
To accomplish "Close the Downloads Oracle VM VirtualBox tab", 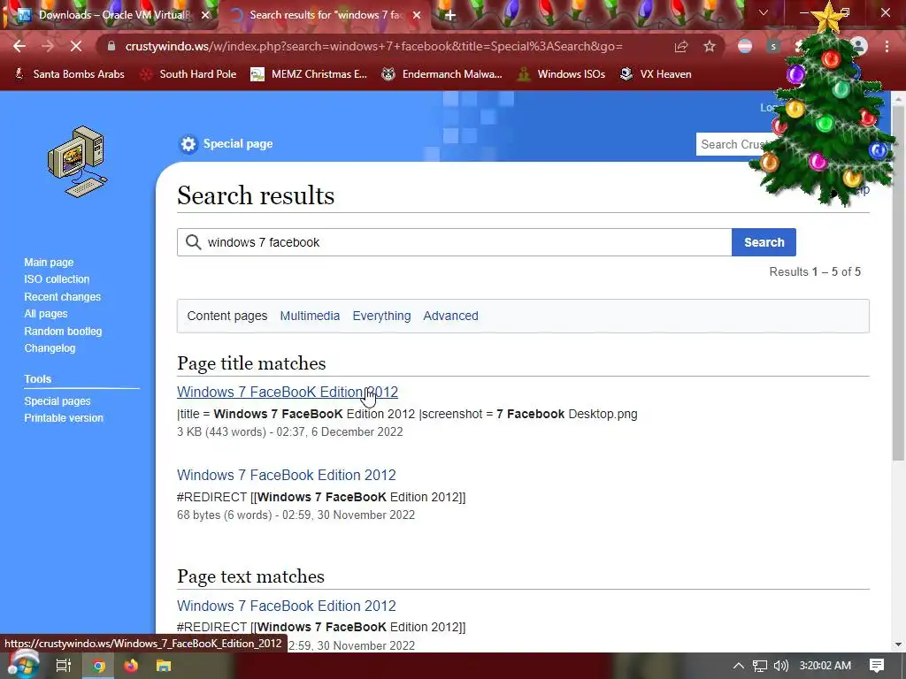I will [205, 15].
